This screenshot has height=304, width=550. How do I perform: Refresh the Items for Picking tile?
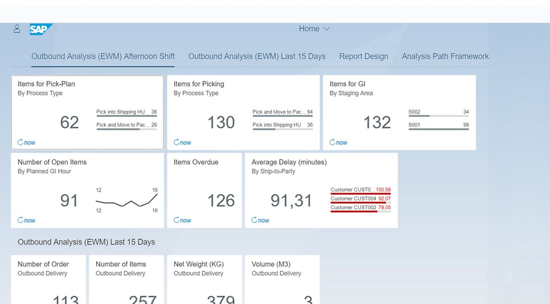pyautogui.click(x=182, y=143)
